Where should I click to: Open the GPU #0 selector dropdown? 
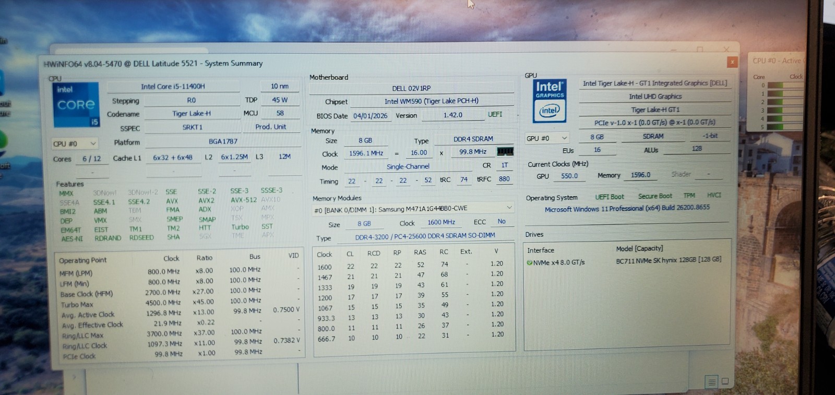tap(547, 138)
